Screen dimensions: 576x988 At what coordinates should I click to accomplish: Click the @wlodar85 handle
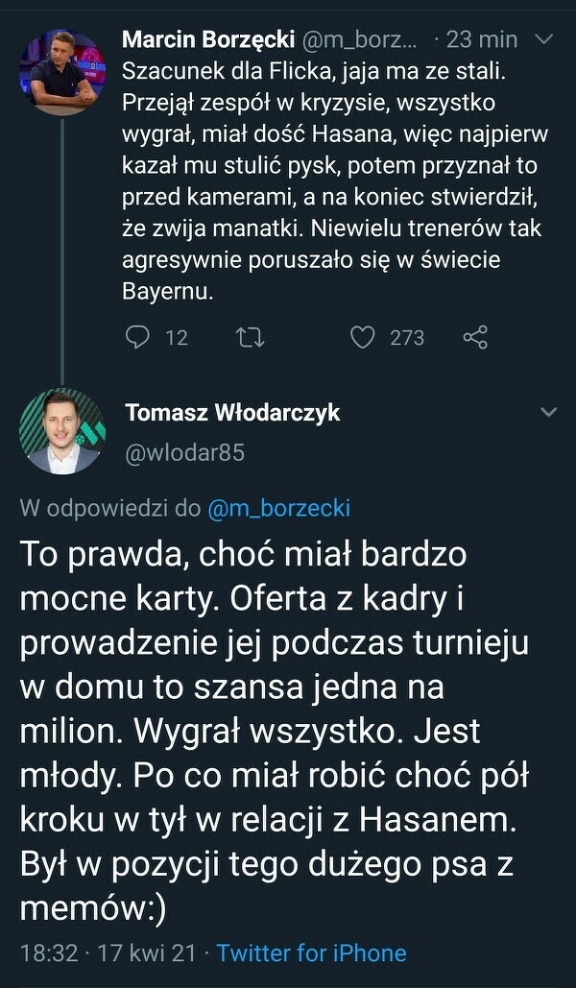click(x=185, y=452)
